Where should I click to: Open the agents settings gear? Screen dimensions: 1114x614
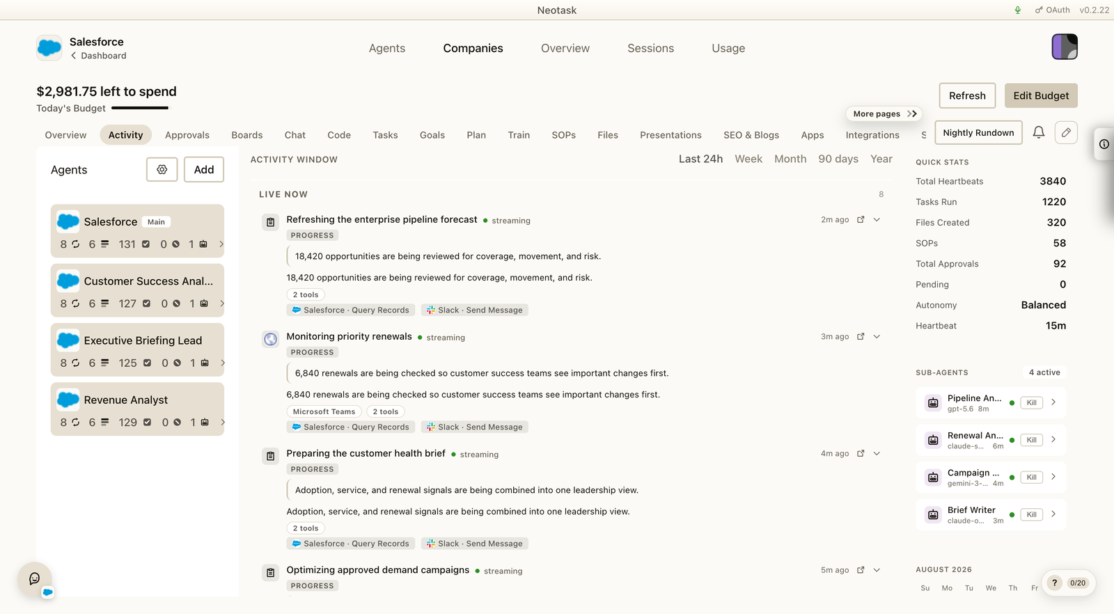pos(162,169)
